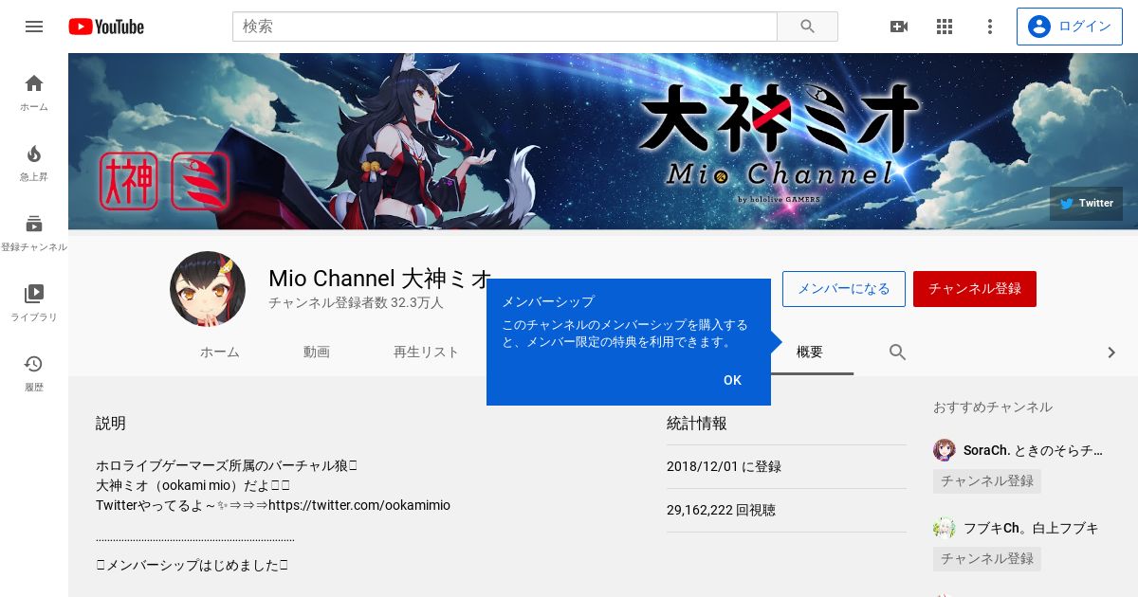Open 急上昇 trending in the sidebar
This screenshot has width=1138, height=597.
click(x=34, y=163)
